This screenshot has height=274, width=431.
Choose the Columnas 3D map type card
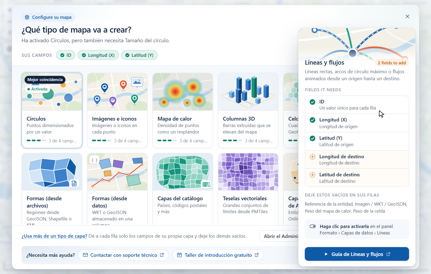(248, 110)
